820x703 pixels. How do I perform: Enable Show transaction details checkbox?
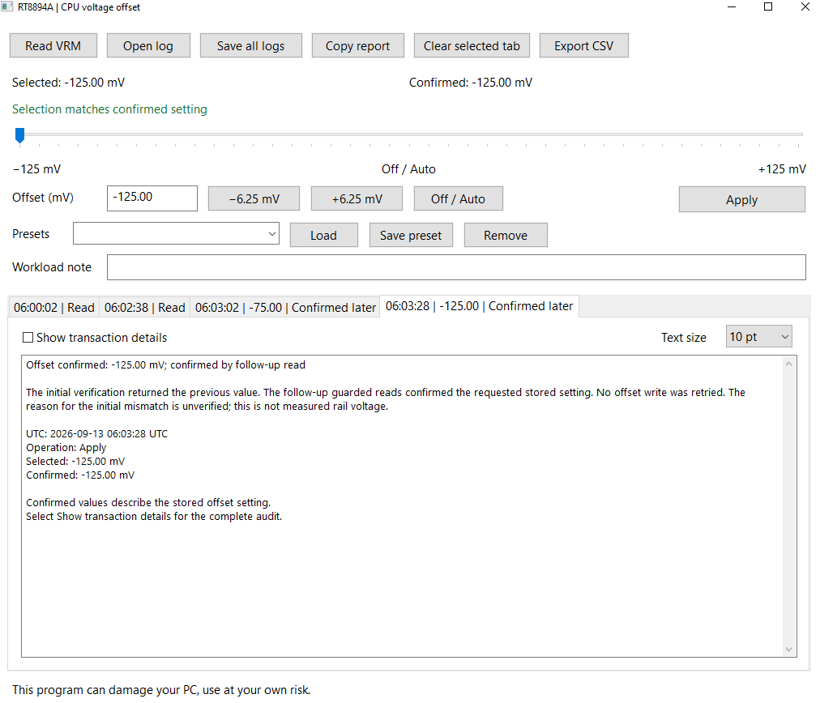pyautogui.click(x=28, y=338)
